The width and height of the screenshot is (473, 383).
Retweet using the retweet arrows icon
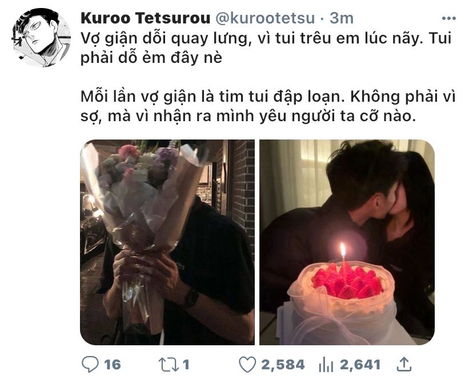coord(169,364)
